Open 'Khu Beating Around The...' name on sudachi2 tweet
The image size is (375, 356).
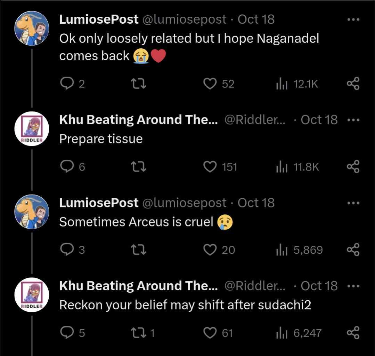pyautogui.click(x=138, y=286)
